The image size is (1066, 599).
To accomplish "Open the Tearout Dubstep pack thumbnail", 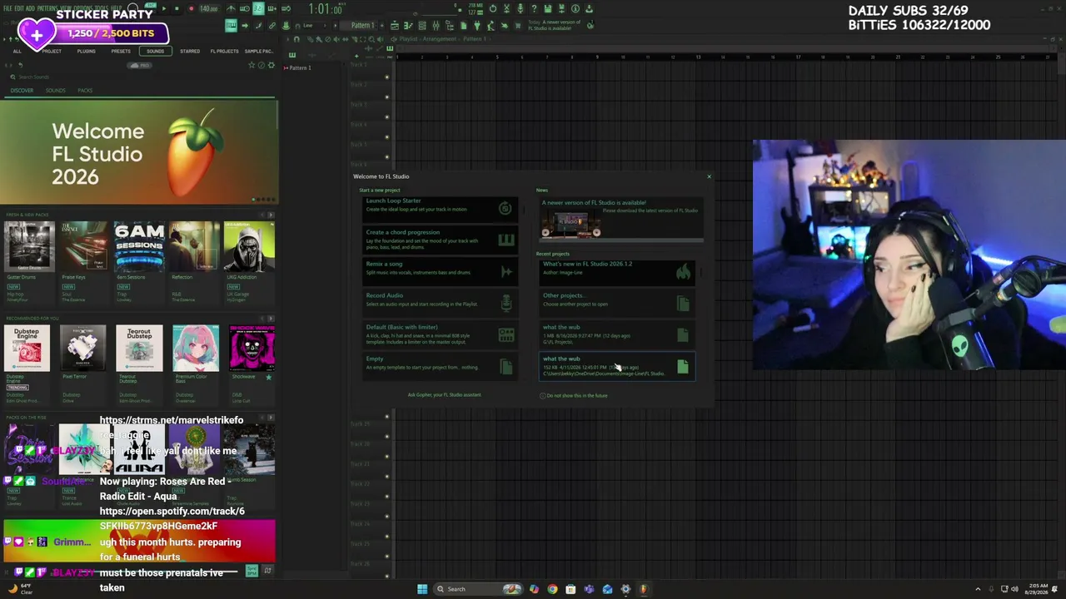I will pyautogui.click(x=139, y=348).
